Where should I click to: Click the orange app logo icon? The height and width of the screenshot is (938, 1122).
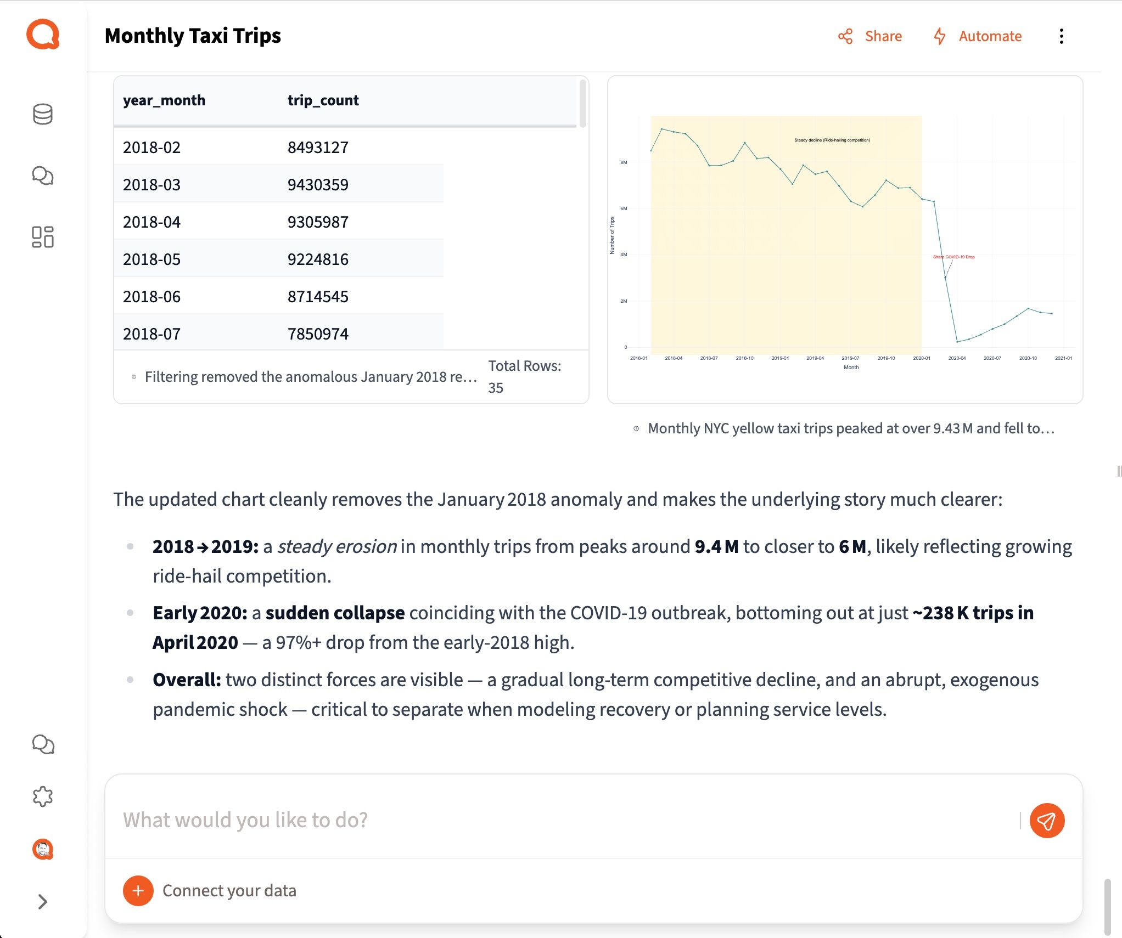coord(43,35)
